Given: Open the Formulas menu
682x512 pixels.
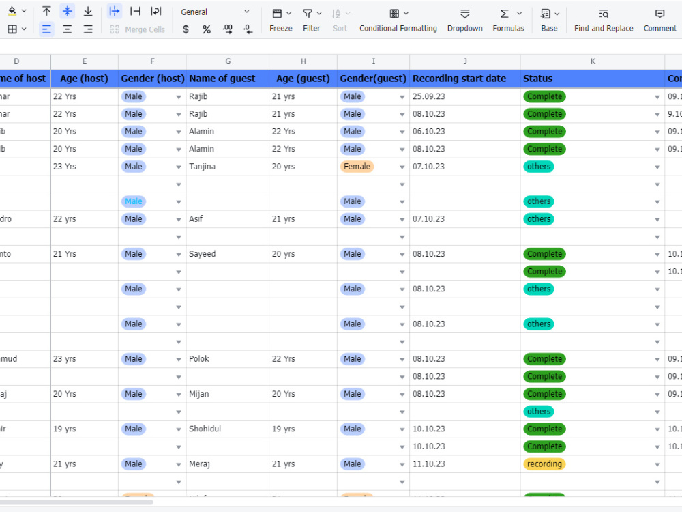Looking at the screenshot, I should point(509,20).
